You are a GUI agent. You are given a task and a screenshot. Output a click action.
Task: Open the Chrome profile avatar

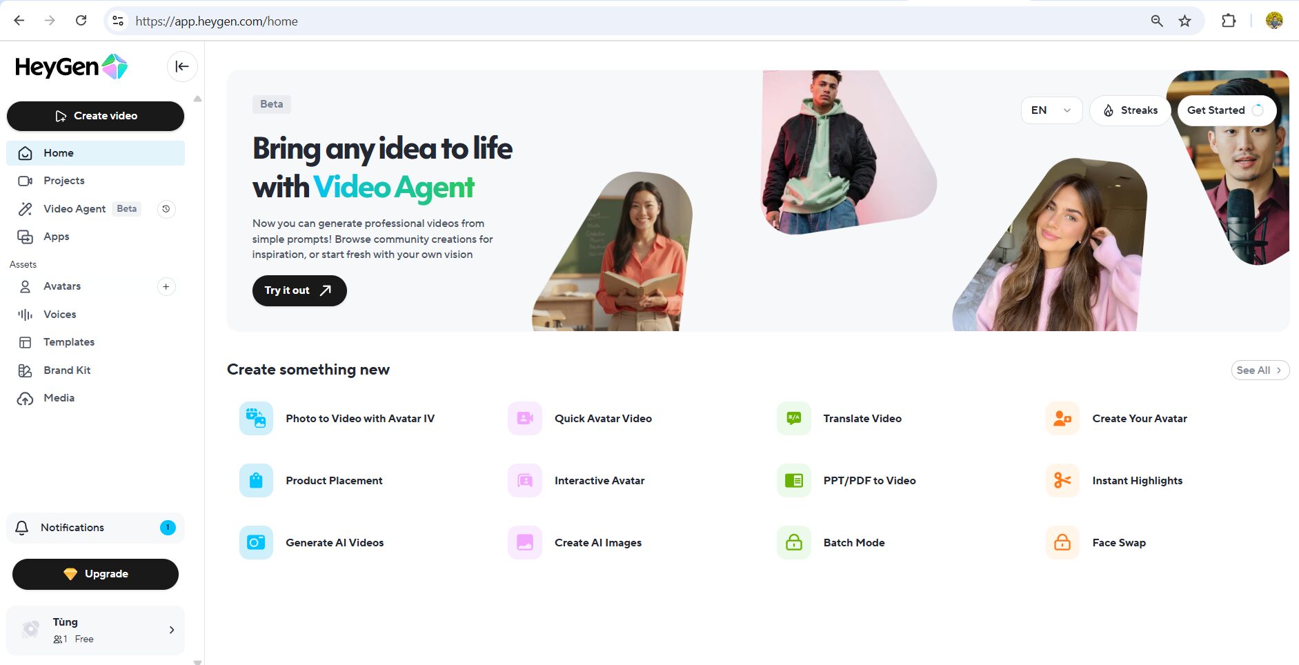pos(1274,21)
